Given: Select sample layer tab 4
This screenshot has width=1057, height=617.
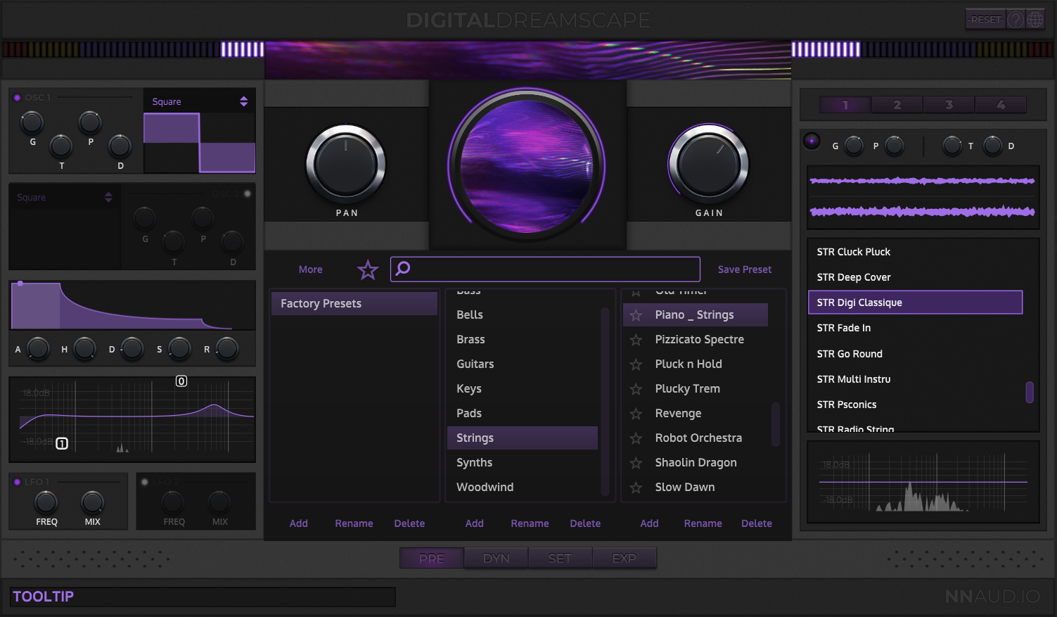Looking at the screenshot, I should [x=1001, y=105].
